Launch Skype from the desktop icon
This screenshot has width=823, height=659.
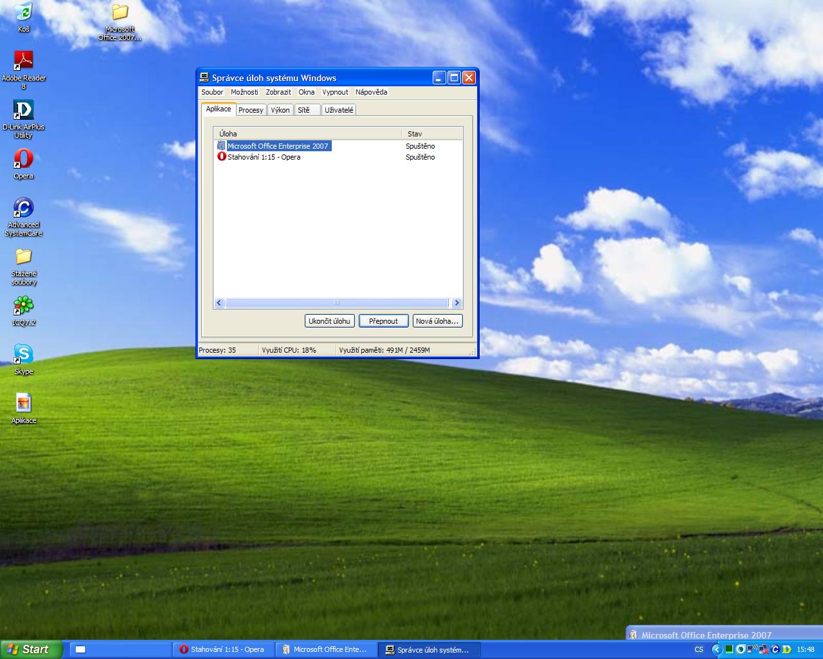click(23, 354)
